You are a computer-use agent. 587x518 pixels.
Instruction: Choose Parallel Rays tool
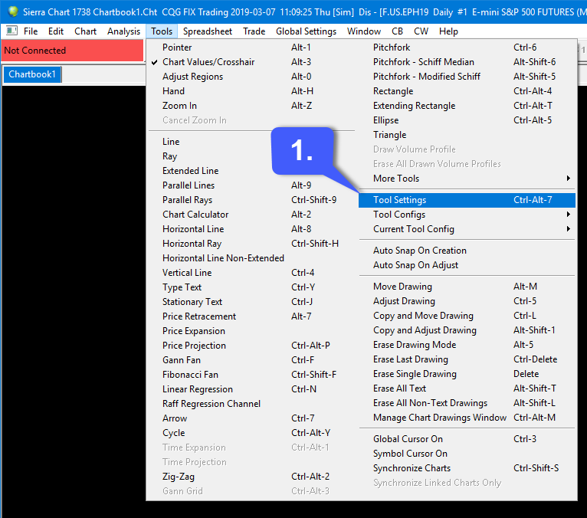tap(250, 200)
